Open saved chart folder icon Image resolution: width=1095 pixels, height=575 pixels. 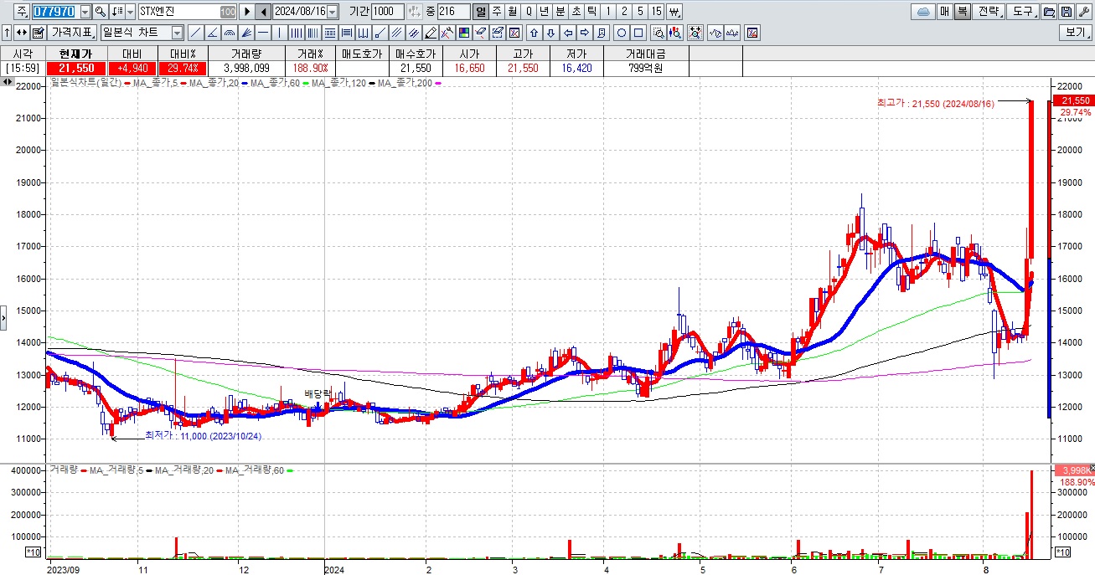(1048, 12)
